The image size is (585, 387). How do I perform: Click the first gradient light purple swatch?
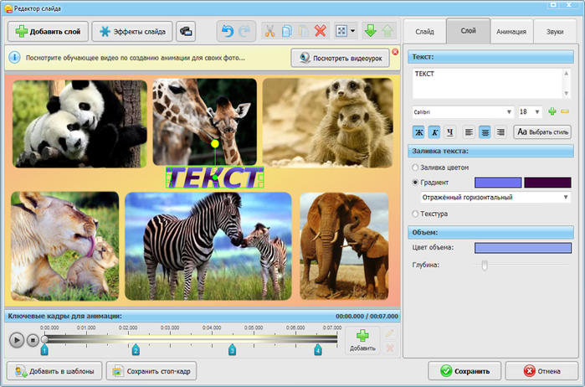498,183
